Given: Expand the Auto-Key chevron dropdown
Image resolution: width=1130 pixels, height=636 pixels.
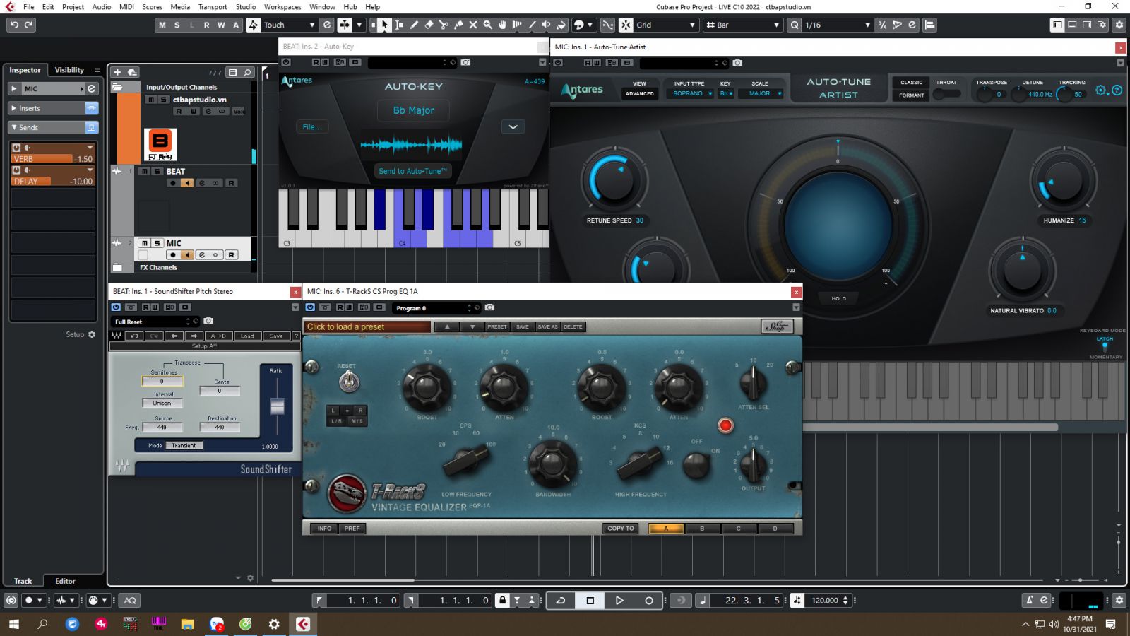Looking at the screenshot, I should pos(513,127).
